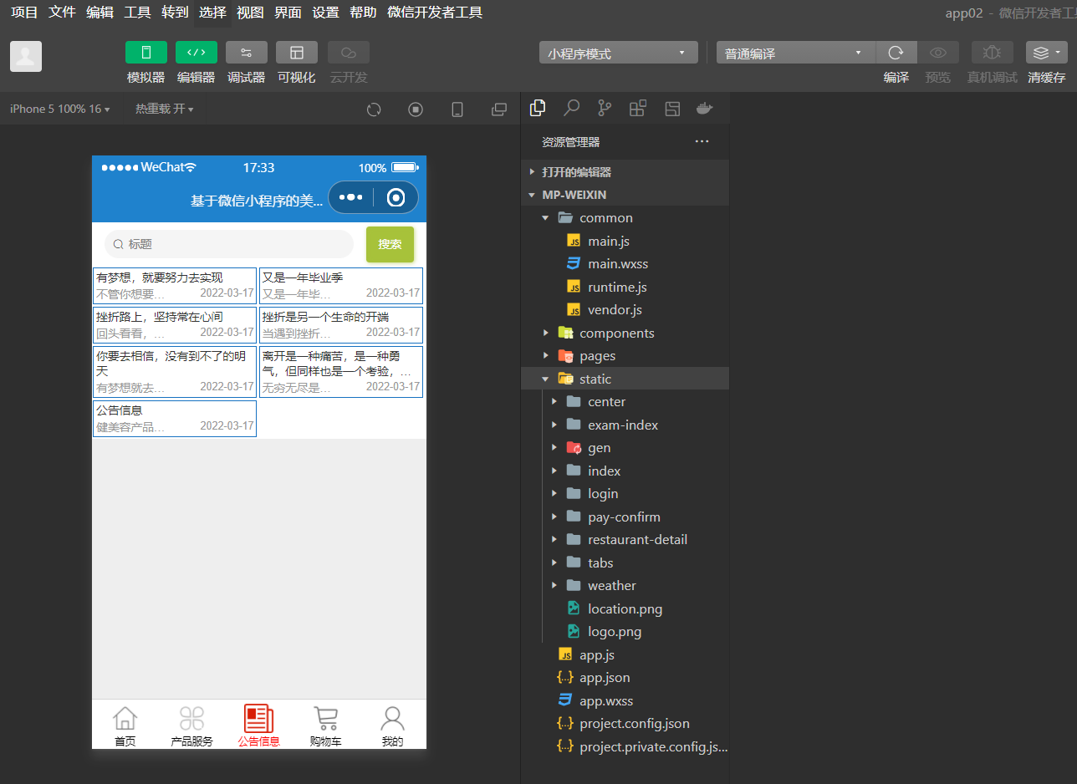
Task: Open notice card 健美容产品
Action: (x=175, y=419)
